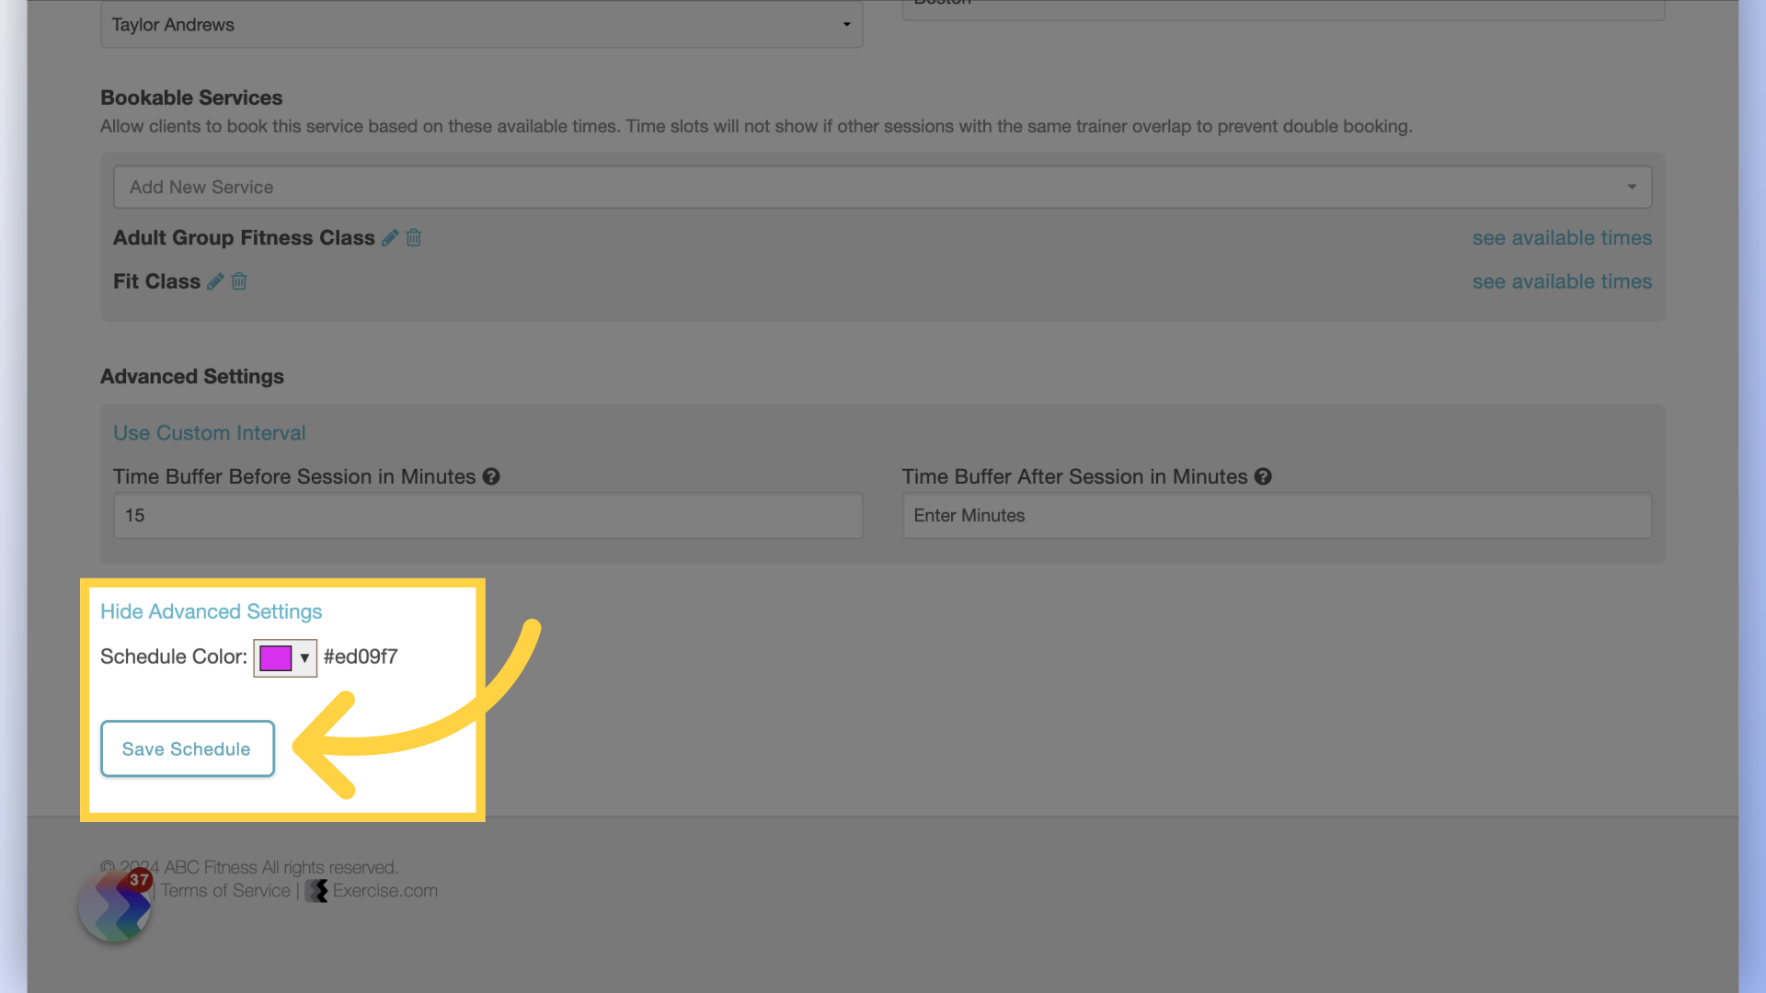Collapse advanced settings via Hide Advanced Settings
This screenshot has height=993, width=1766.
[x=210, y=610]
